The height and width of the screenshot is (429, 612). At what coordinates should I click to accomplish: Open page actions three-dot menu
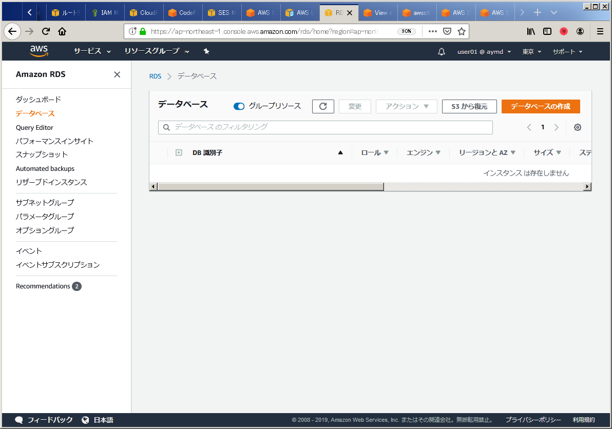pyautogui.click(x=432, y=31)
